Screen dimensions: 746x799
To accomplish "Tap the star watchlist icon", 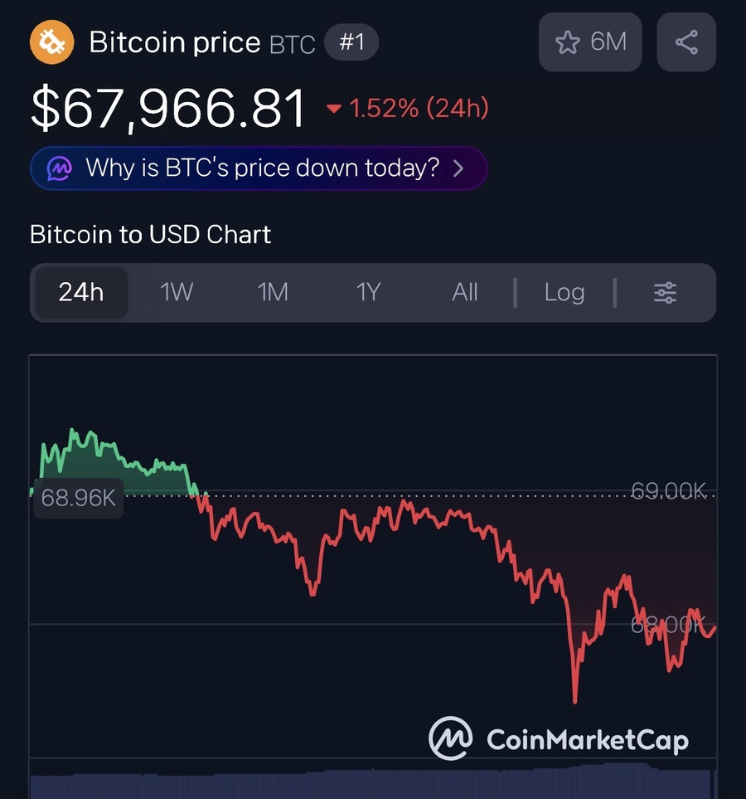I will click(x=567, y=42).
